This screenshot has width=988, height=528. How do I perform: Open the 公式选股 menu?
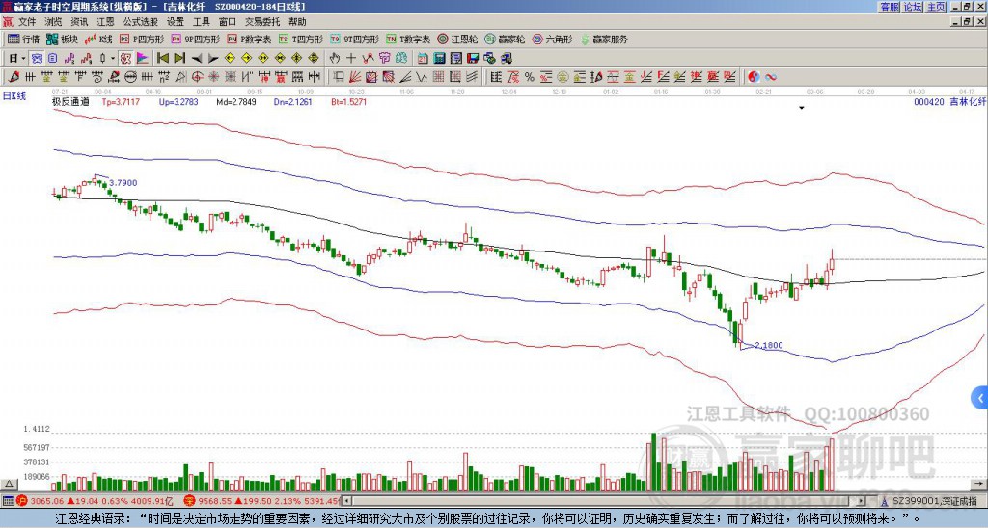140,22
